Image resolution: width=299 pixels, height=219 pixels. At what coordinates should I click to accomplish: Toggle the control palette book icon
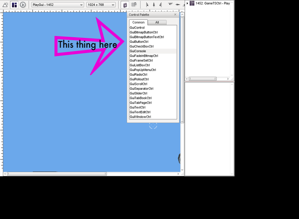click(125, 5)
